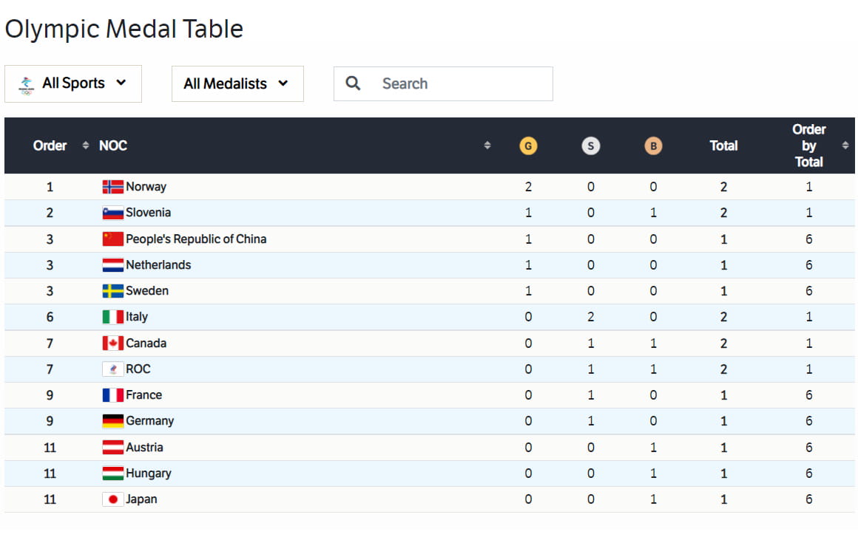Open the All Sports dropdown
Screen dimensions: 858x554
point(73,83)
